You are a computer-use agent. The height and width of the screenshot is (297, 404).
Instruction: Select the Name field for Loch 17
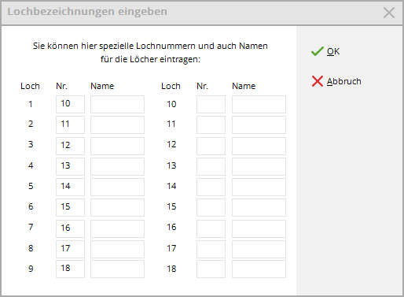pyautogui.click(x=259, y=249)
